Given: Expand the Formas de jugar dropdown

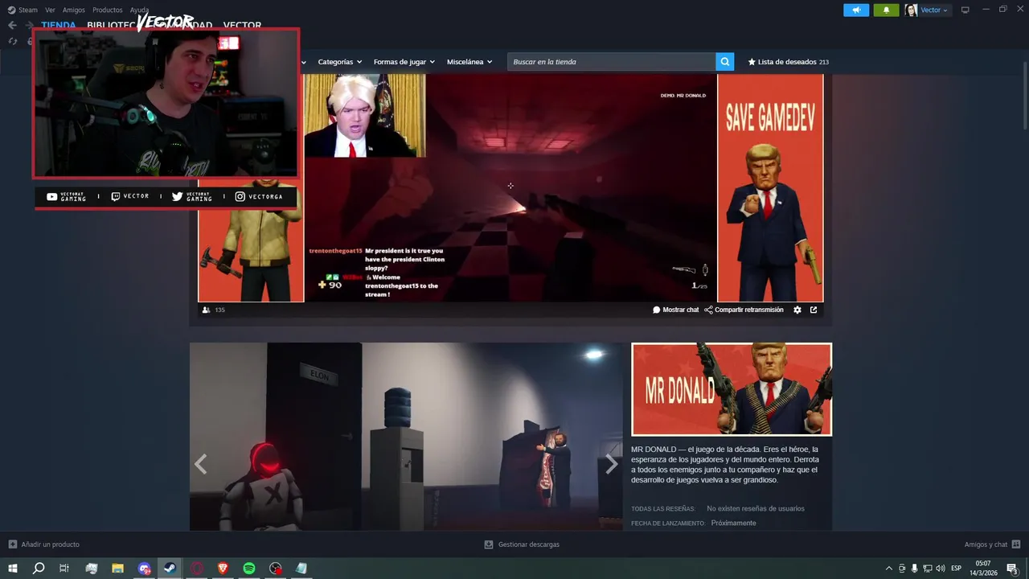Looking at the screenshot, I should pyautogui.click(x=404, y=62).
